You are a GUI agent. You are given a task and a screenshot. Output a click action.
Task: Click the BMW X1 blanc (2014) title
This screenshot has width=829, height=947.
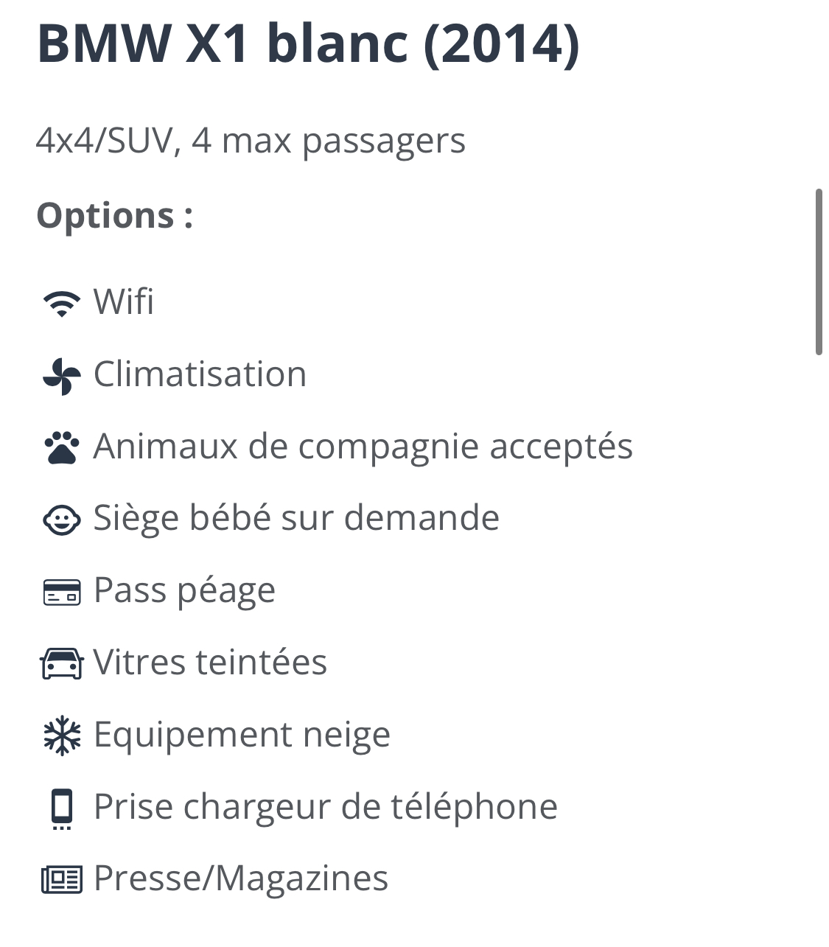(308, 43)
